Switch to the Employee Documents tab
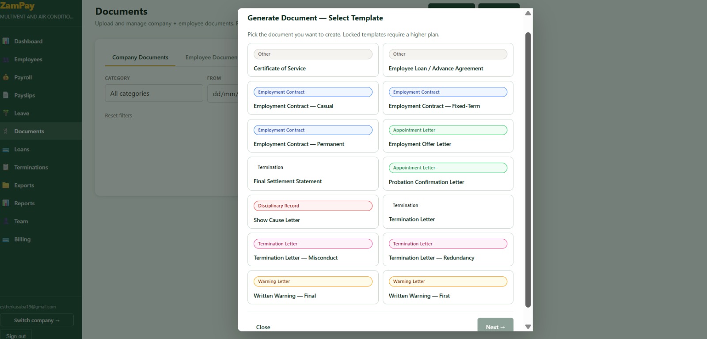This screenshot has height=339, width=707. [211, 57]
